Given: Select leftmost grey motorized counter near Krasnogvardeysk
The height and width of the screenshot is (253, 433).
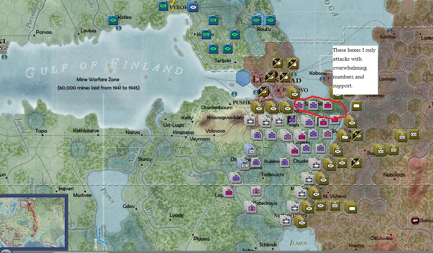Looking at the screenshot, I should tap(250, 121).
